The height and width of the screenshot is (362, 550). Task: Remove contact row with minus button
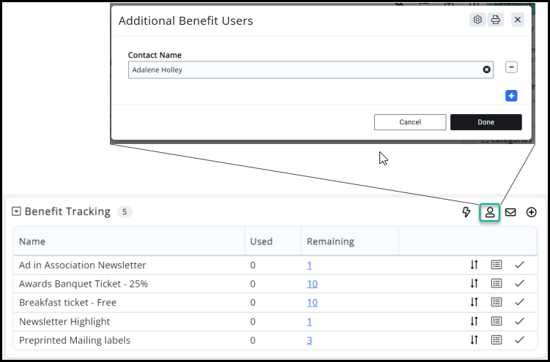click(x=511, y=67)
